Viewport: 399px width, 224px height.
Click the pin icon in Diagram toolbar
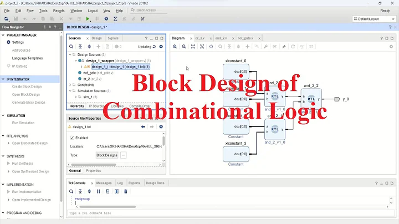click(284, 47)
